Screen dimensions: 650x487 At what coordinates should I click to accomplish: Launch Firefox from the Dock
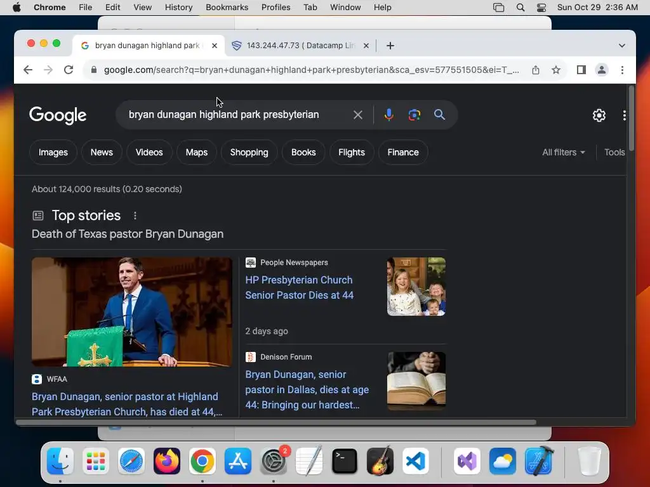pos(167,460)
